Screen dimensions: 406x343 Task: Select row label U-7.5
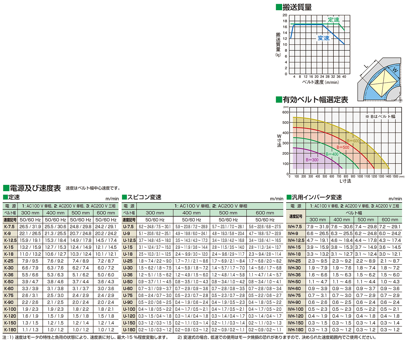click(129, 227)
